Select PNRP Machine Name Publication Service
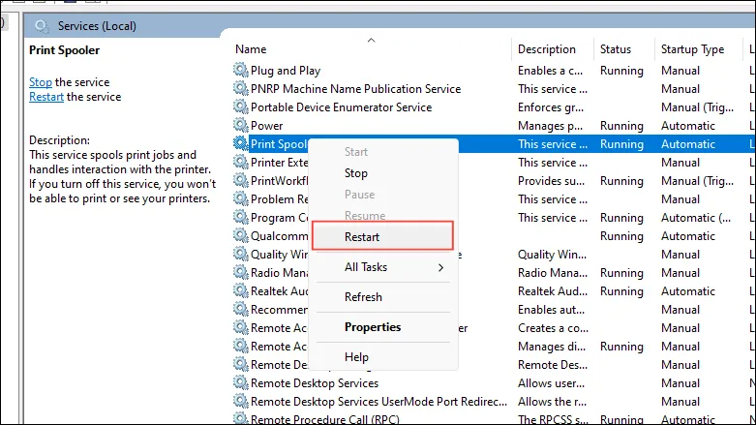This screenshot has height=425, width=756. click(356, 89)
